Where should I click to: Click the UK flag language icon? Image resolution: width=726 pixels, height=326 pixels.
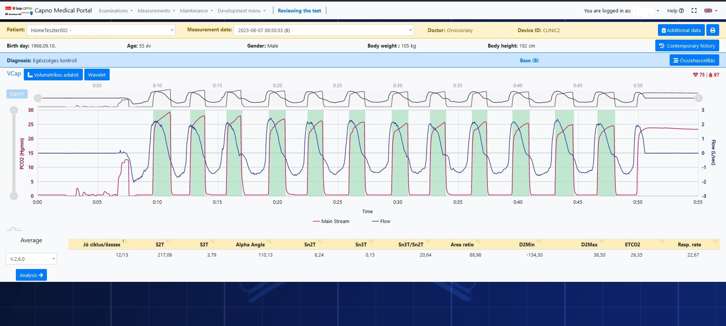(x=708, y=11)
